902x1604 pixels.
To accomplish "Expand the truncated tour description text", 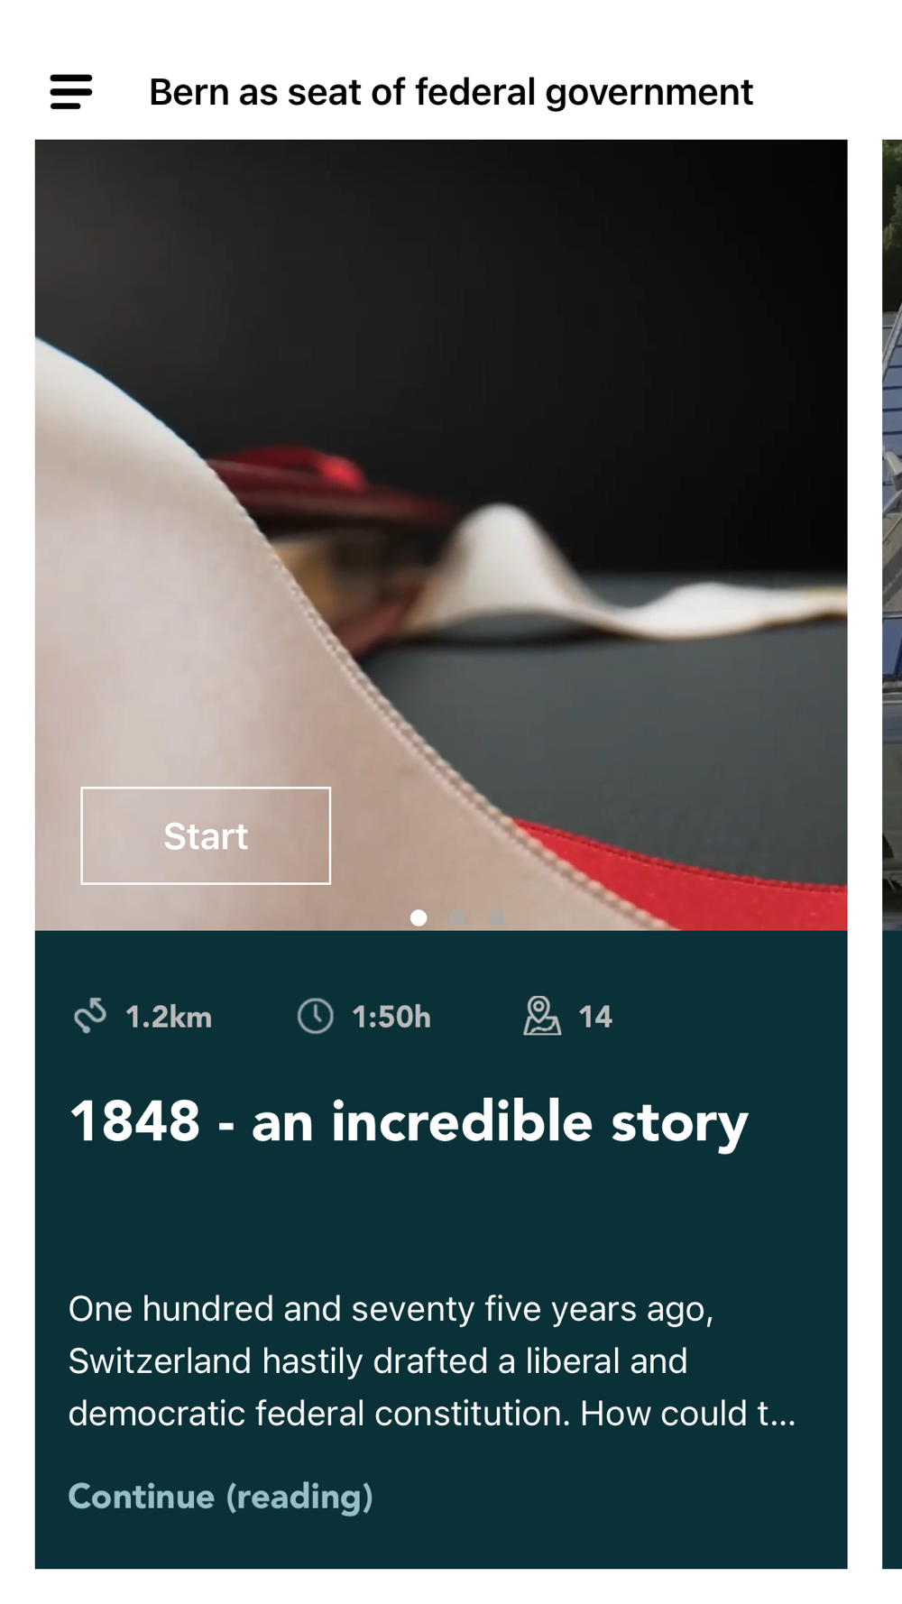I will tap(432, 1361).
